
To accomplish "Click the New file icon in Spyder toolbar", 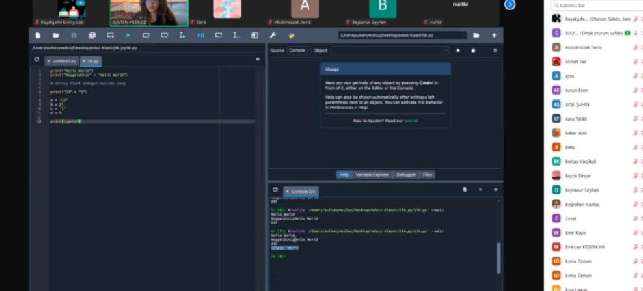I will (x=38, y=35).
